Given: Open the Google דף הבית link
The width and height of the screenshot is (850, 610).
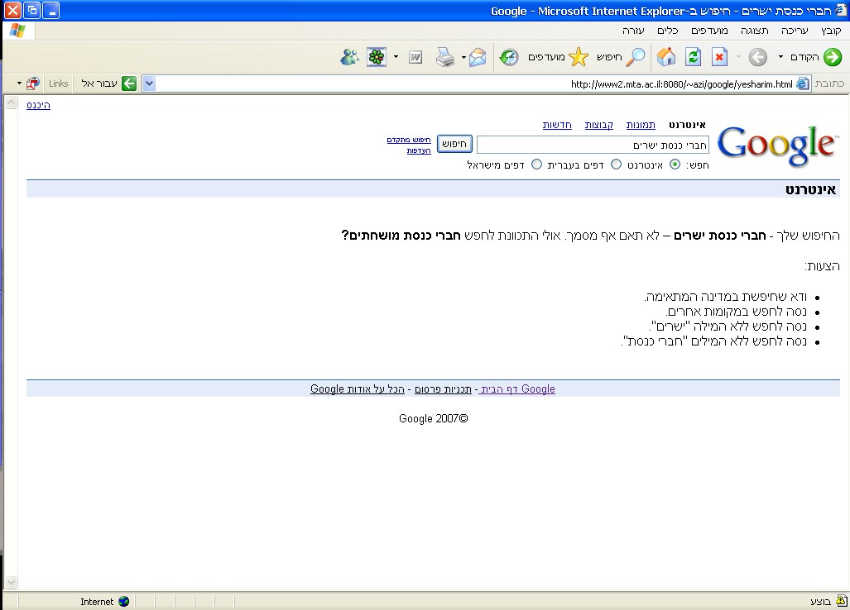Looking at the screenshot, I should [x=516, y=388].
